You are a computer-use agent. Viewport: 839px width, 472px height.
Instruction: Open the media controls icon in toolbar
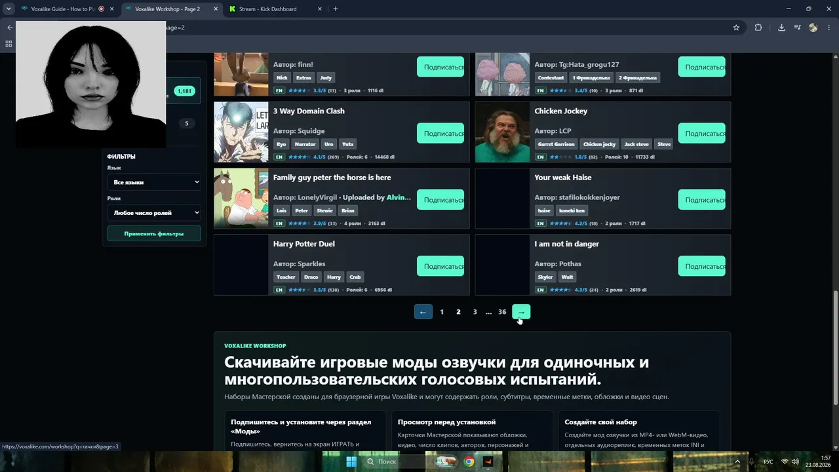tap(798, 28)
